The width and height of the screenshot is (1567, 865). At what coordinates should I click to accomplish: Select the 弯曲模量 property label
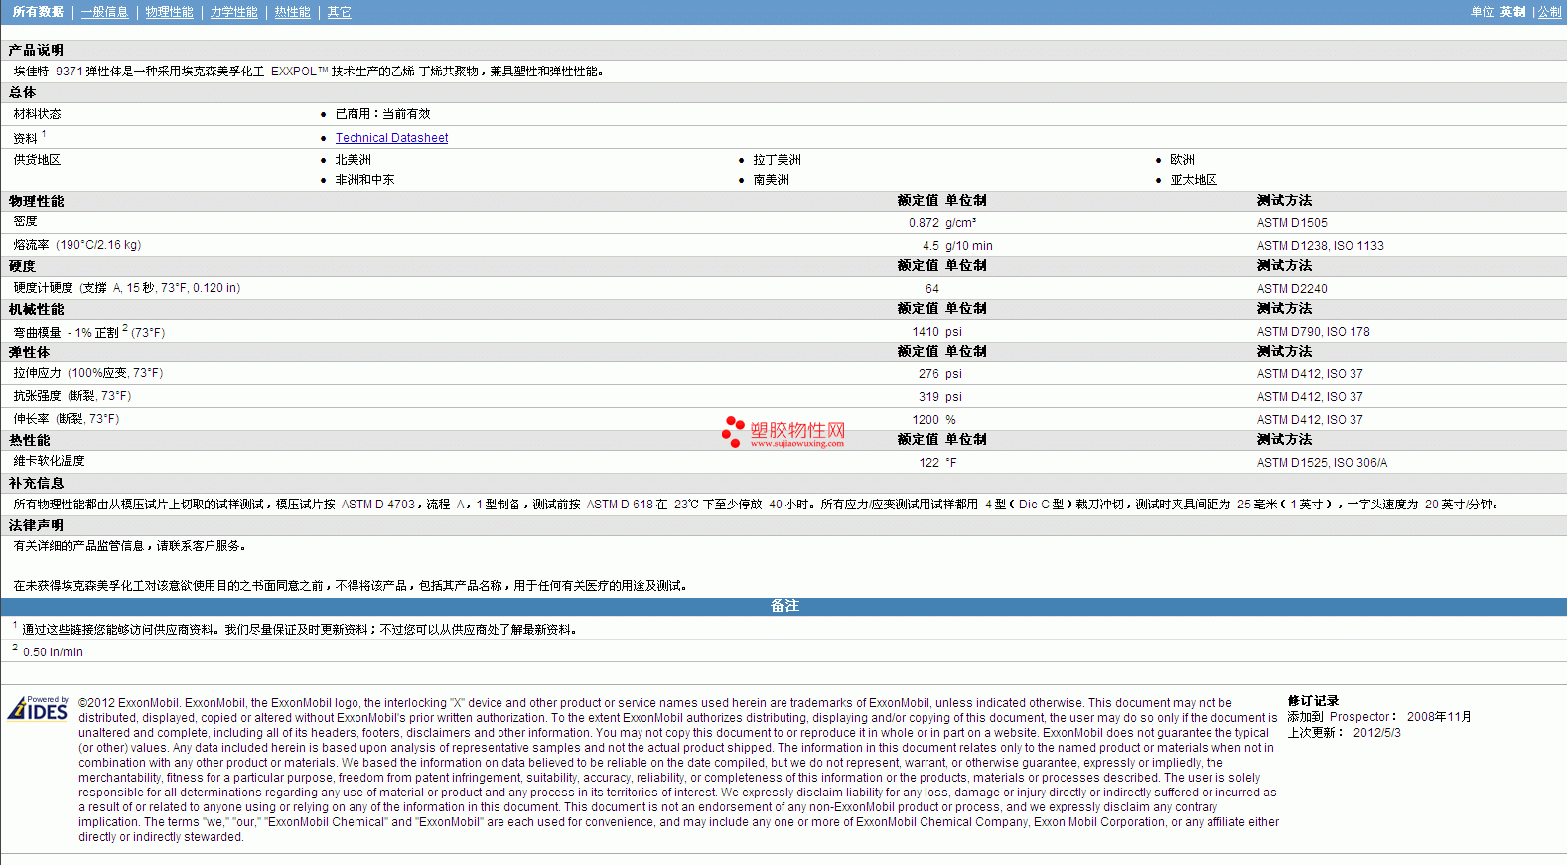[89, 332]
